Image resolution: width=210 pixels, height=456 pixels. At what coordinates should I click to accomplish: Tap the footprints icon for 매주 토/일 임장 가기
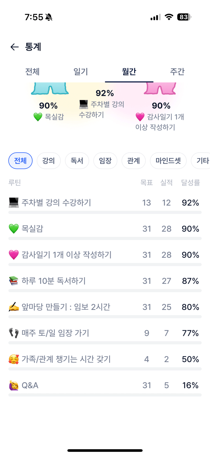click(x=14, y=333)
